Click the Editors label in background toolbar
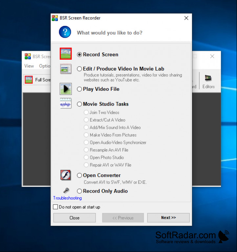This screenshot has height=252, width=237. pyautogui.click(x=208, y=87)
